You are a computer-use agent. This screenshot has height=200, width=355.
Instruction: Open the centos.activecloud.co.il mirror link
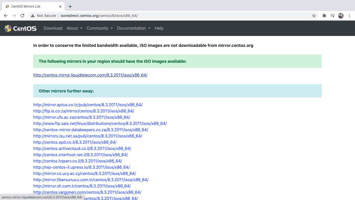(82, 148)
